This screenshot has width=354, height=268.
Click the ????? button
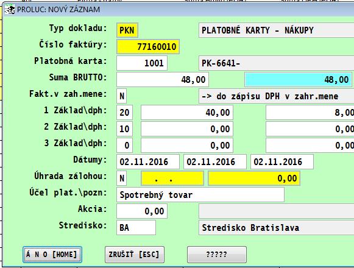pyautogui.click(x=217, y=255)
